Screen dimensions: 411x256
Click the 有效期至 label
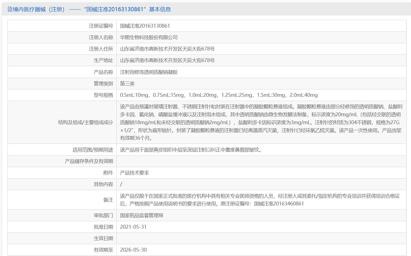103,250
